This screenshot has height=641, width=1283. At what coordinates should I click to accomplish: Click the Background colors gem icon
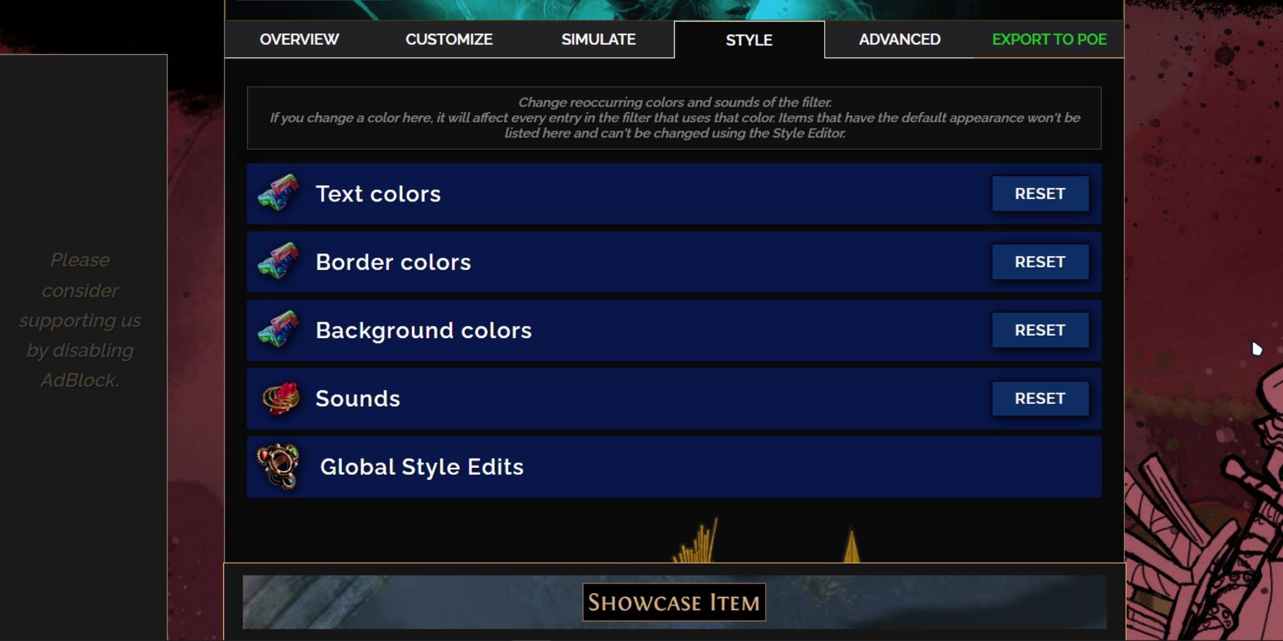click(x=281, y=329)
